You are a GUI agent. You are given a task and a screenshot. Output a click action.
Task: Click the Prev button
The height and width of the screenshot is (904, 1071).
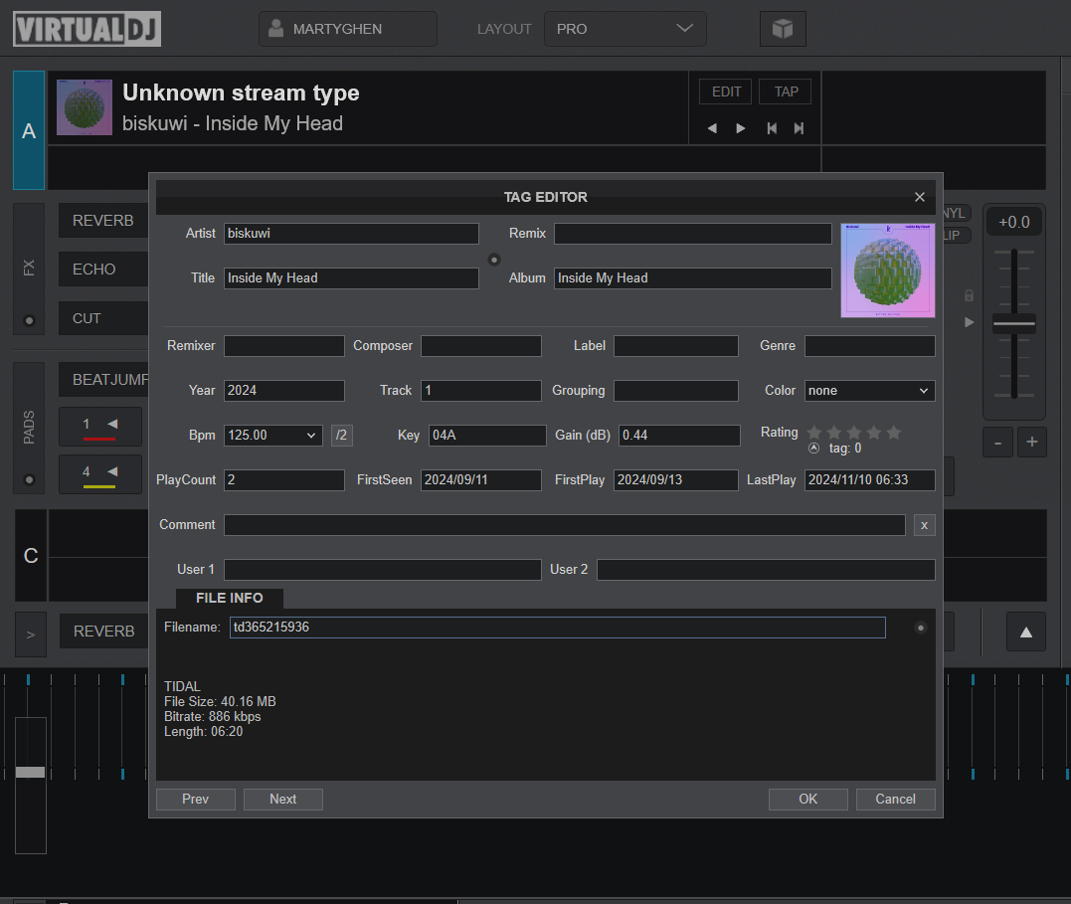pos(195,800)
